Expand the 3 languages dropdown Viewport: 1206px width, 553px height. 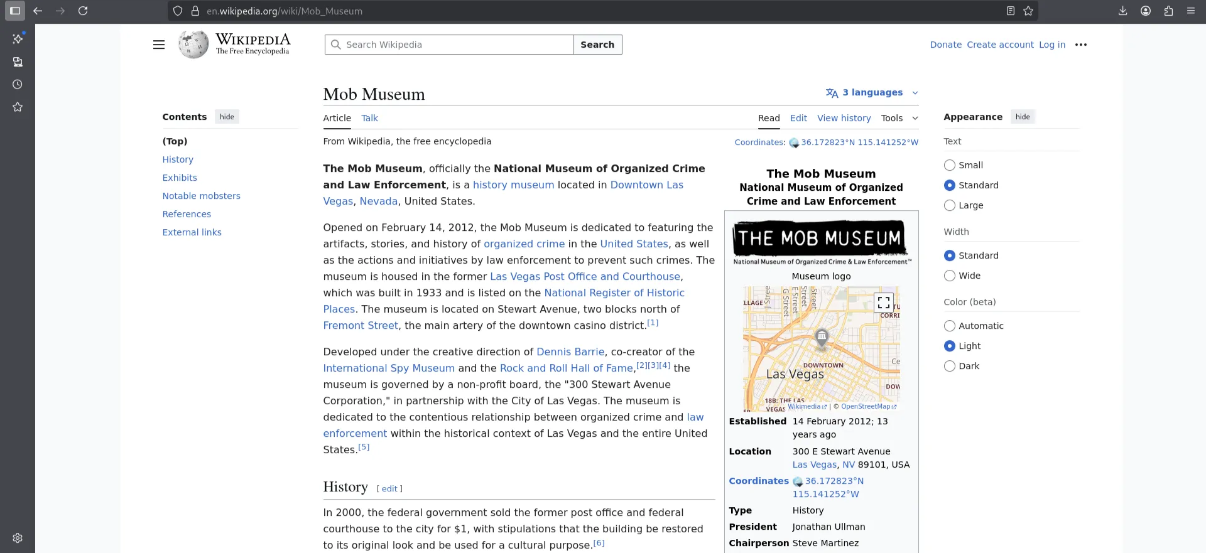[872, 92]
